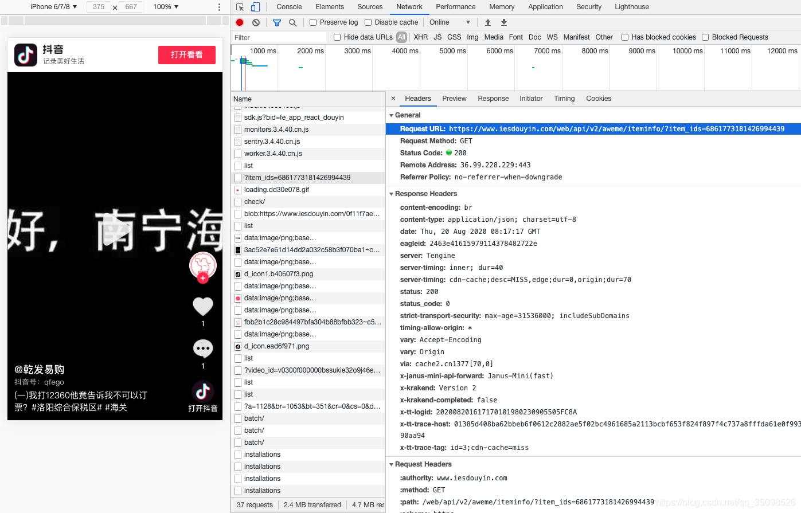Open network search with the magnifier icon
Image resolution: width=801 pixels, height=513 pixels.
(x=293, y=22)
